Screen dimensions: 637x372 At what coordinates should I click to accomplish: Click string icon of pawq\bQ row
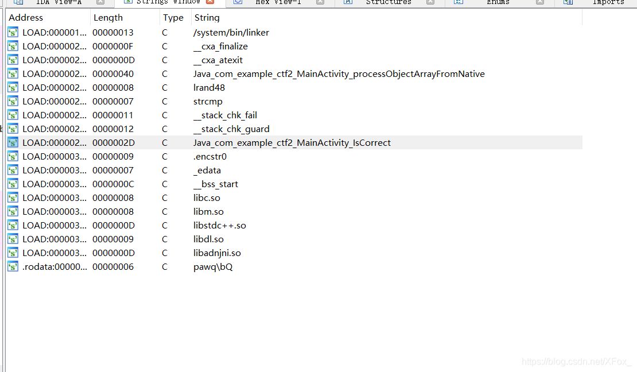click(13, 267)
